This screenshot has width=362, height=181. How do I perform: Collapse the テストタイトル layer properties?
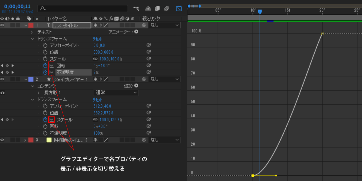(26, 25)
